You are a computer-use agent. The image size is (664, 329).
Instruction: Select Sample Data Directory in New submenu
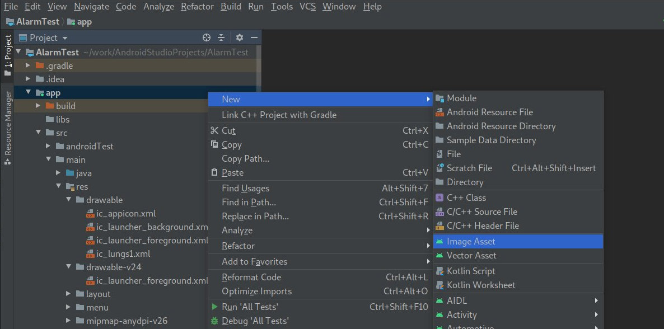pos(518,140)
